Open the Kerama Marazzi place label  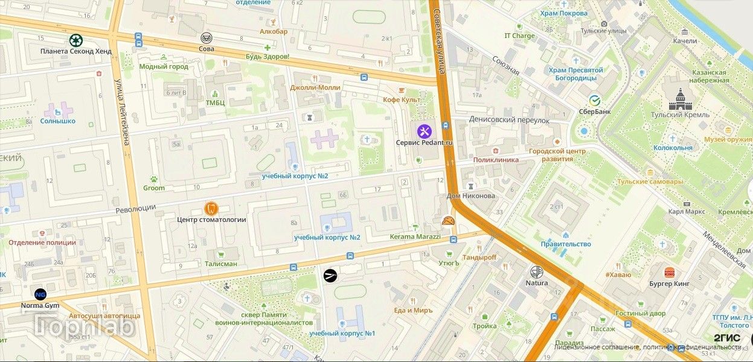pyautogui.click(x=415, y=237)
